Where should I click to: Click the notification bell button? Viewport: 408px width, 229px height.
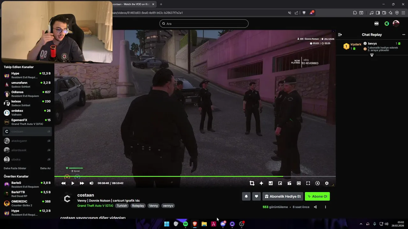point(246,197)
